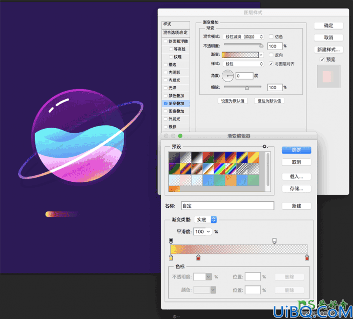353x319 pixels.
Task: Choose the orange-yellow preset ending the top row
Action: [x=253, y=157]
